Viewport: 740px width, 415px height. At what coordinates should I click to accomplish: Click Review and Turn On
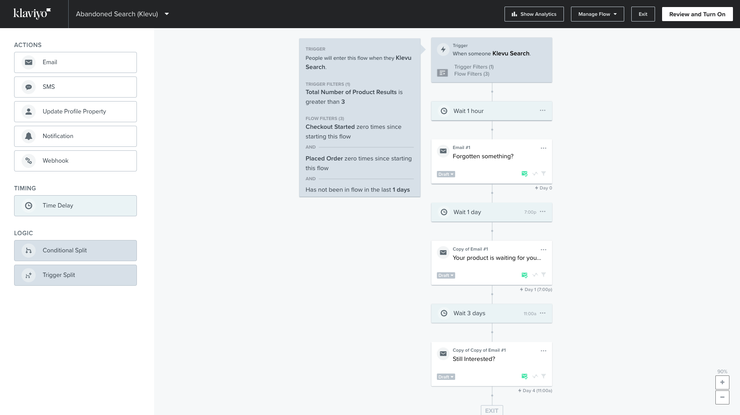(x=697, y=14)
